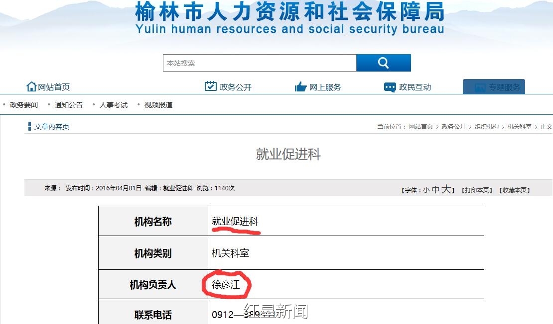This screenshot has width=553, height=324.
Task: Focus the 本站搜索 search input field
Action: tap(259, 63)
